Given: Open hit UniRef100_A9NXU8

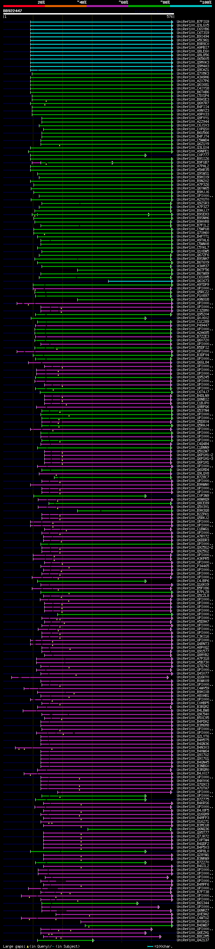Looking at the screenshot, I should pos(192,300).
